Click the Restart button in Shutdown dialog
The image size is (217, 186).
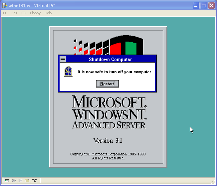(108, 84)
